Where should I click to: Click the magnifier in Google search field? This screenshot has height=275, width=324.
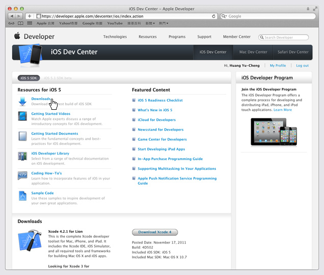(x=224, y=16)
